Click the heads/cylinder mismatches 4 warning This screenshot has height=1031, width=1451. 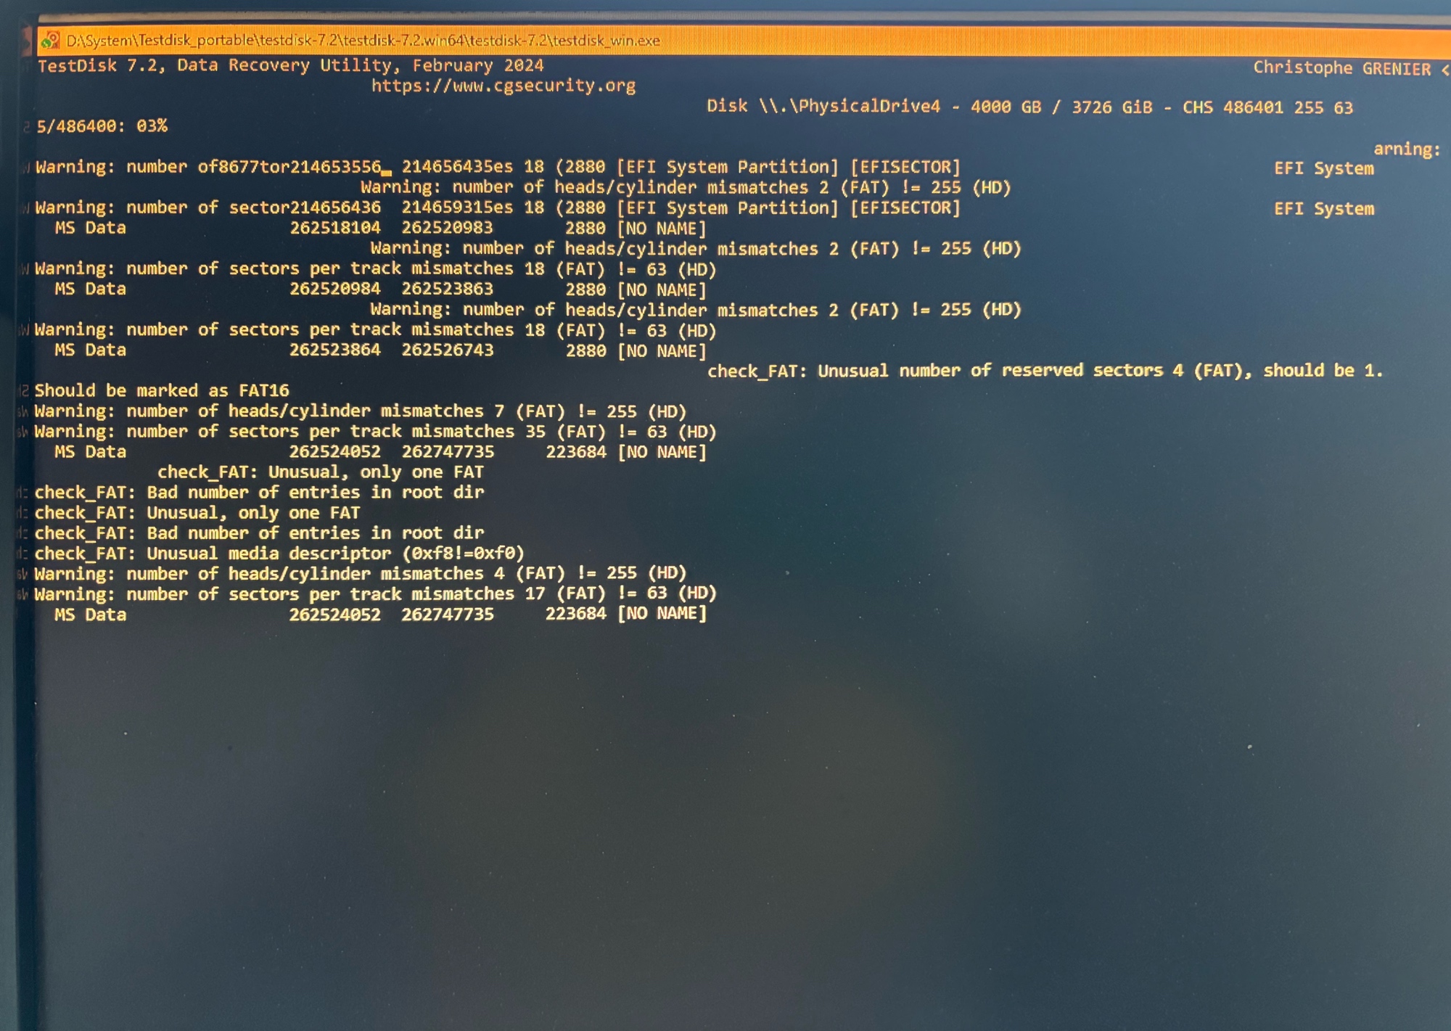click(x=359, y=573)
